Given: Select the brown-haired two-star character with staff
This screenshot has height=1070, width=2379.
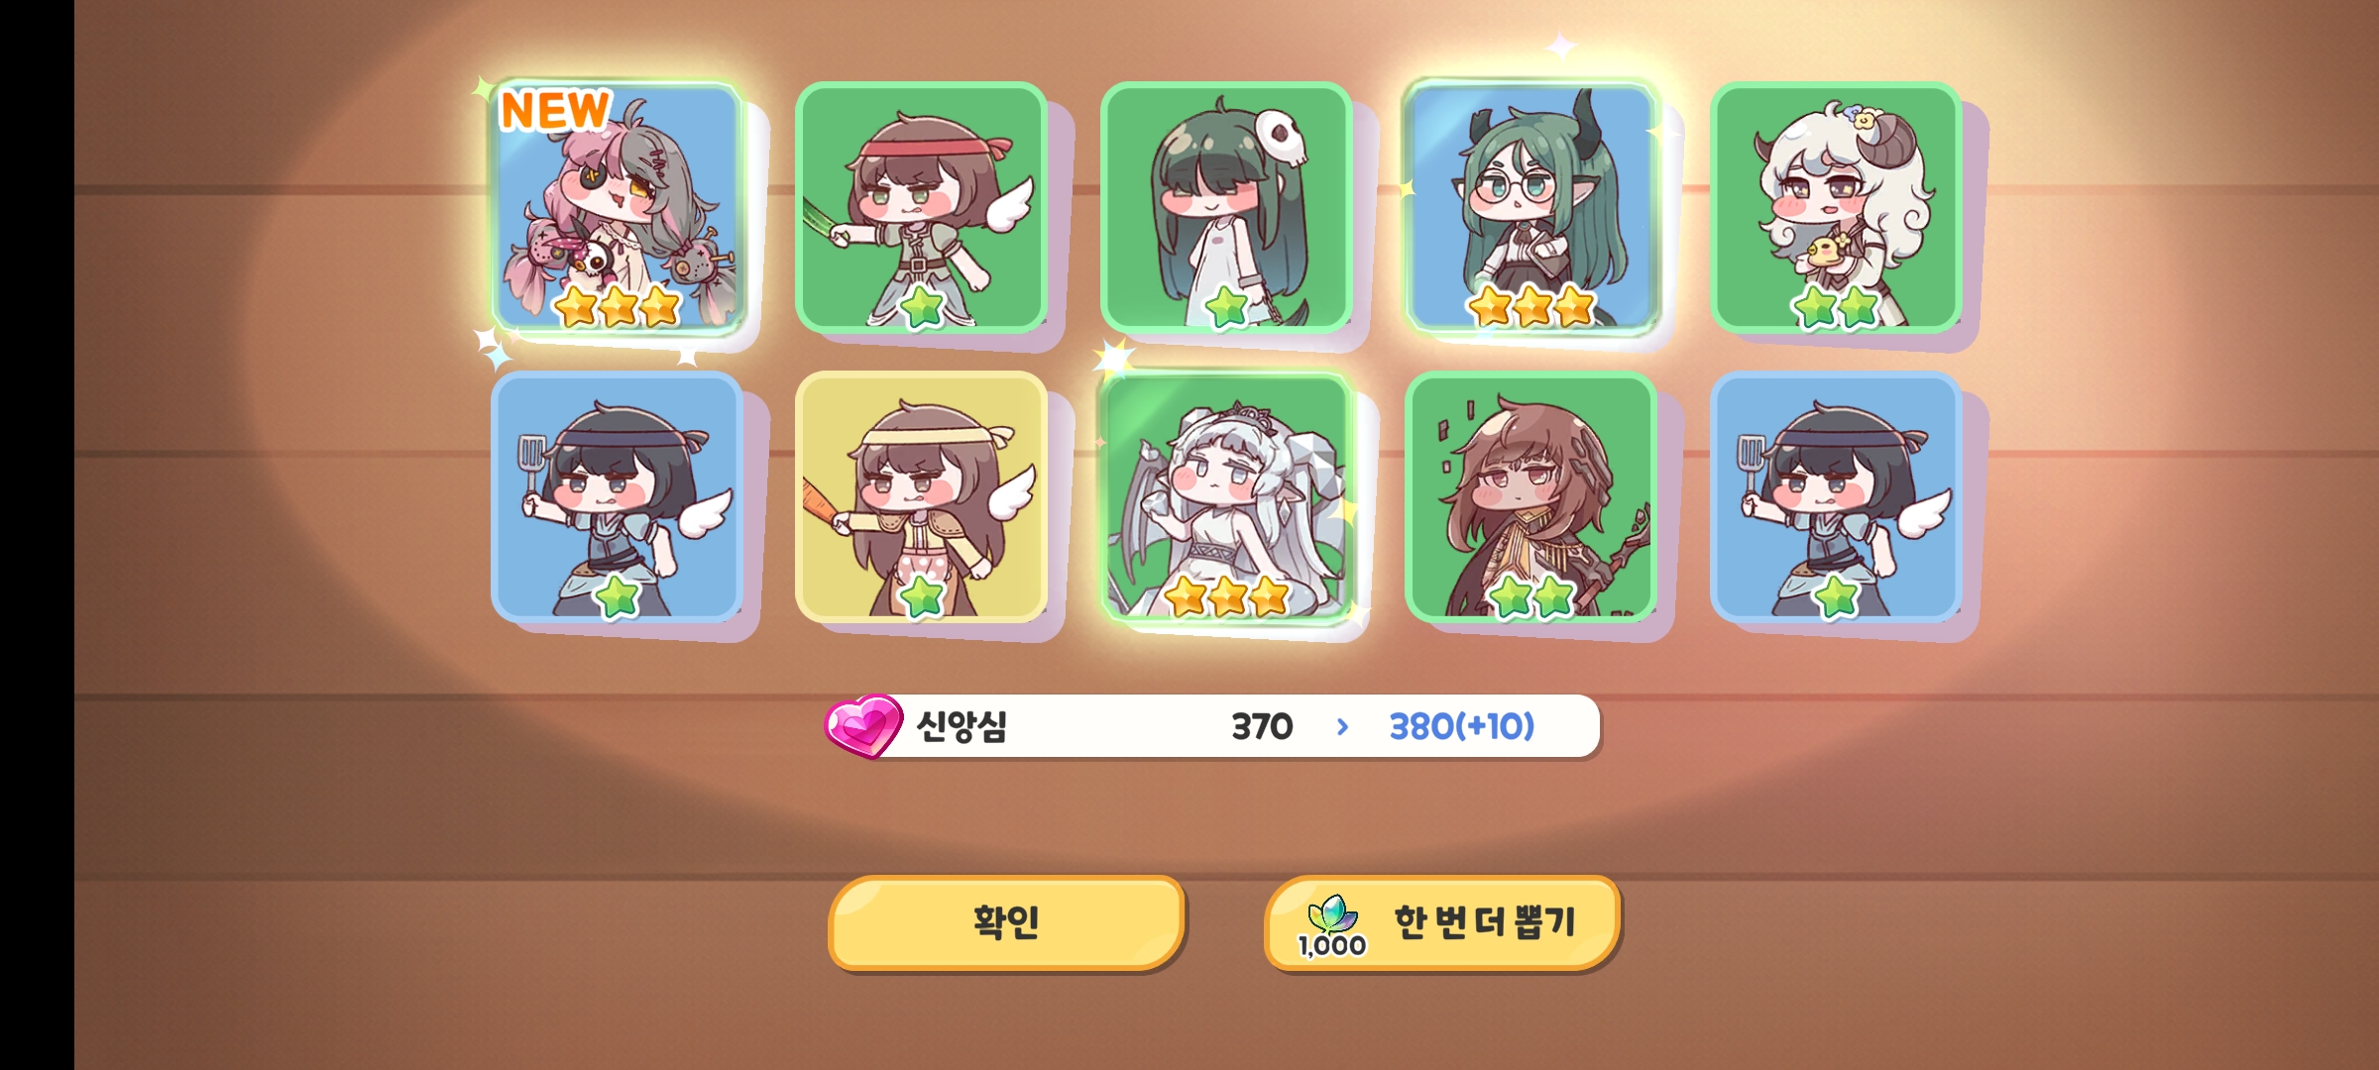Looking at the screenshot, I should (1531, 497).
